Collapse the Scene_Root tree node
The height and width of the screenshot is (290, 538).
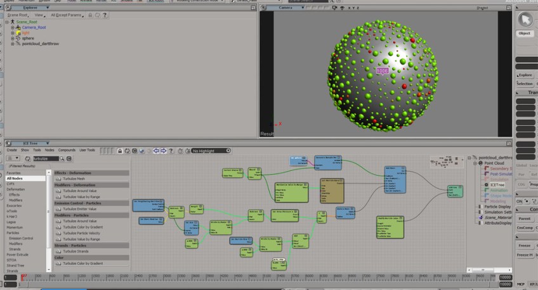point(7,22)
